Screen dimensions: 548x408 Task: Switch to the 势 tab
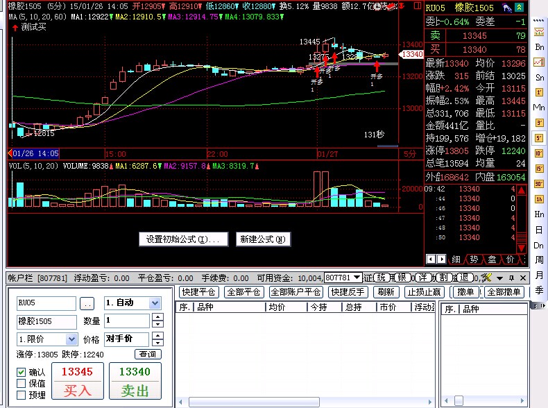point(474,259)
